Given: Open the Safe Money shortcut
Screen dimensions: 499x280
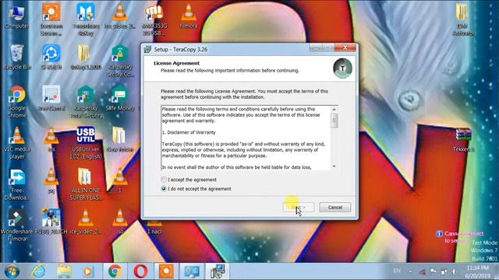Looking at the screenshot, I should tap(120, 99).
